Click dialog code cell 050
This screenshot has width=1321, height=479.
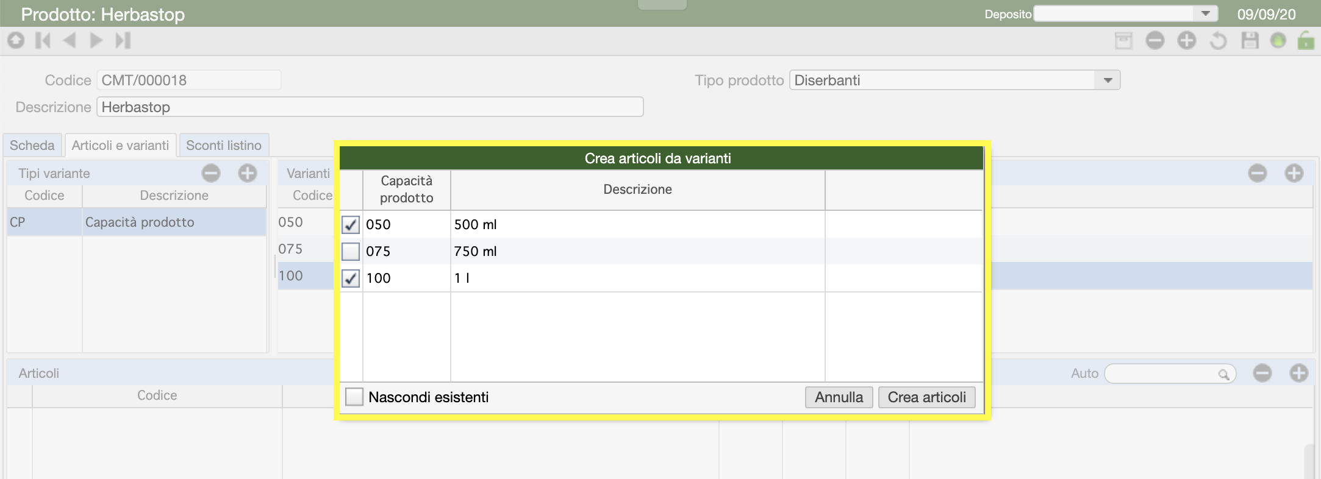click(407, 224)
